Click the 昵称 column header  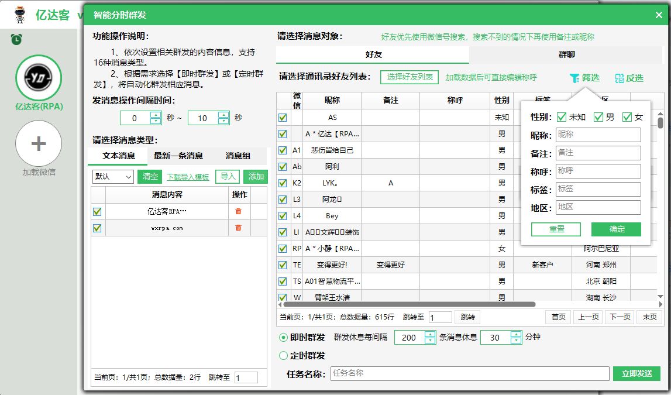[x=332, y=100]
